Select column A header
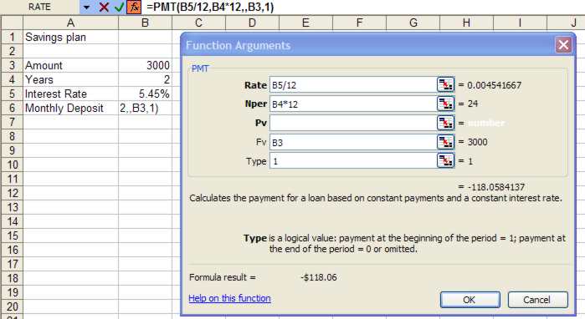The image size is (585, 319). point(70,23)
